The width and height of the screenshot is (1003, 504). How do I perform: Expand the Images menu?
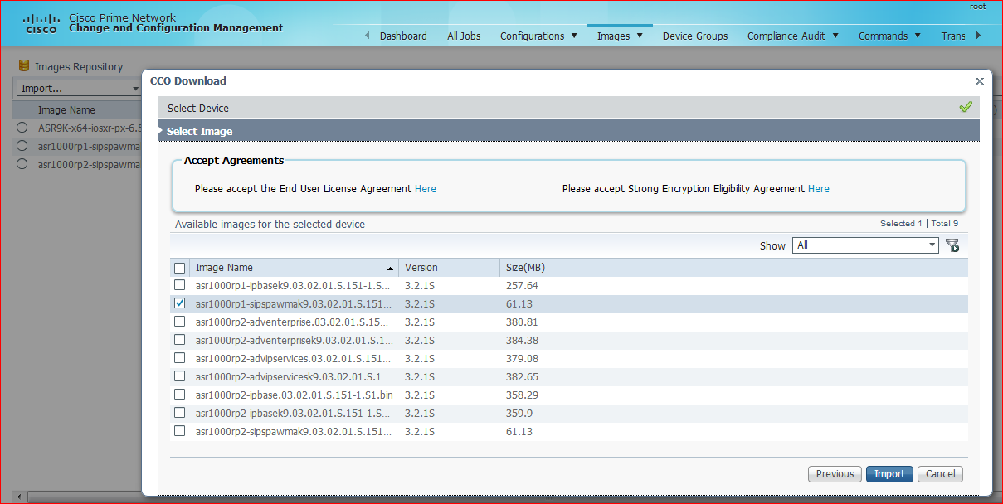click(620, 36)
